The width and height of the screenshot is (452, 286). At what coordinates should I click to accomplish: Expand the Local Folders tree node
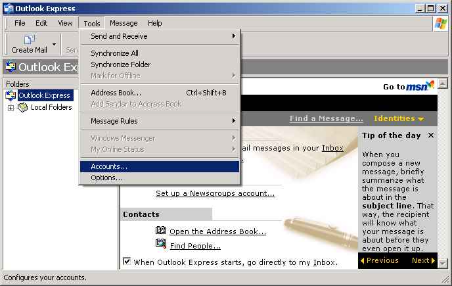11,108
